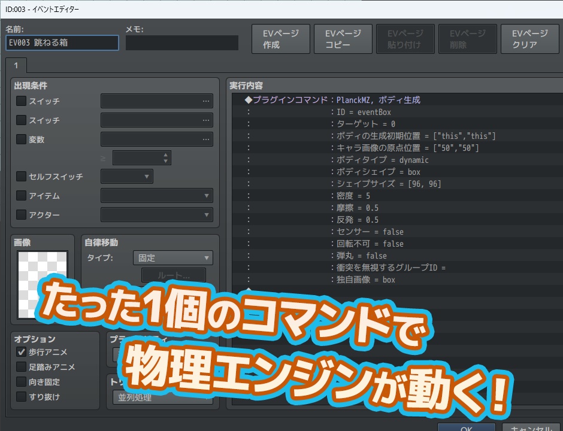Click the EVページコピー button
Viewport: 563px width, 431px height.
343,38
